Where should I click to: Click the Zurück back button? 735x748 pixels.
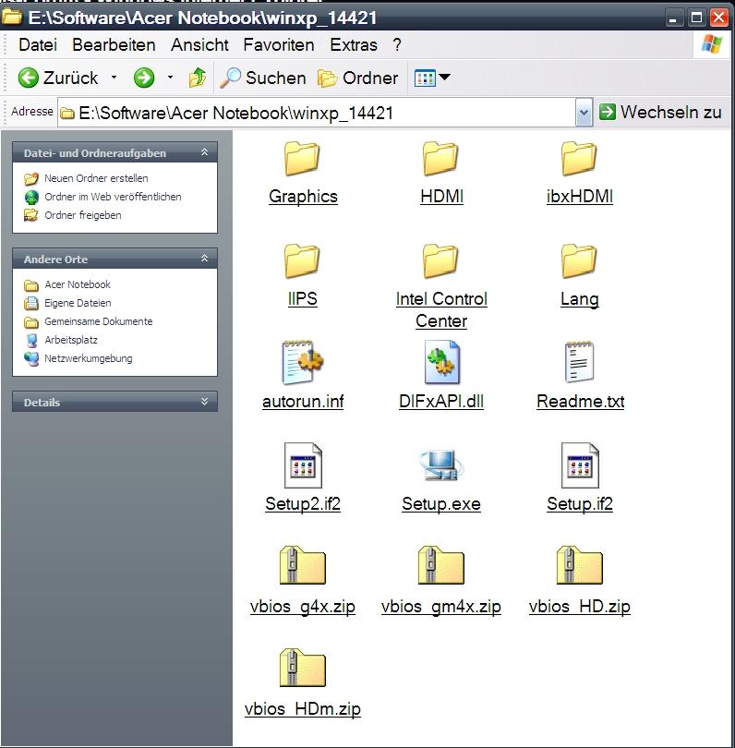pyautogui.click(x=57, y=78)
